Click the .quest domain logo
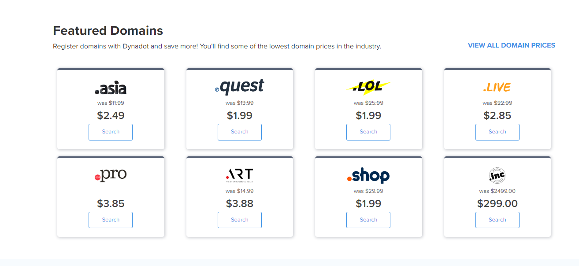Screen dimensions: 579x266 (239, 87)
